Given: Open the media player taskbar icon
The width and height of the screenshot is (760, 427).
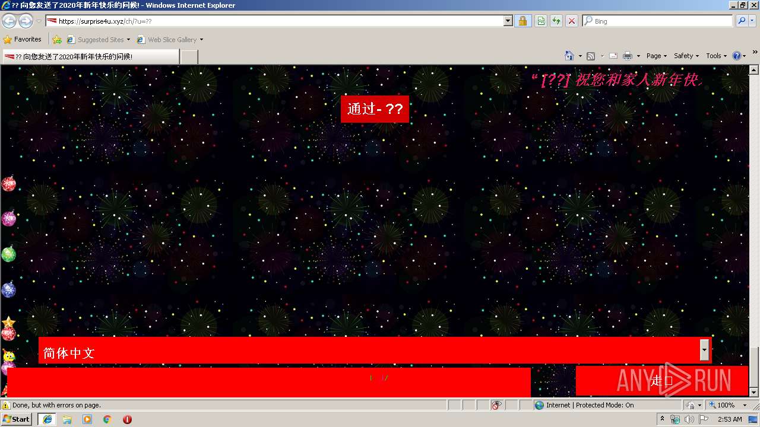Looking at the screenshot, I should click(87, 419).
